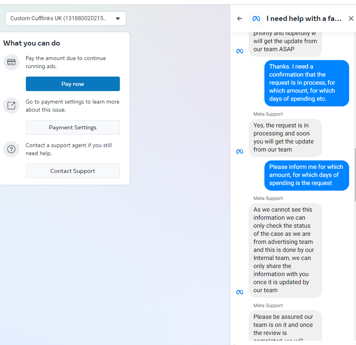Click the external link icon near 'Go to payment settings'

point(11,106)
